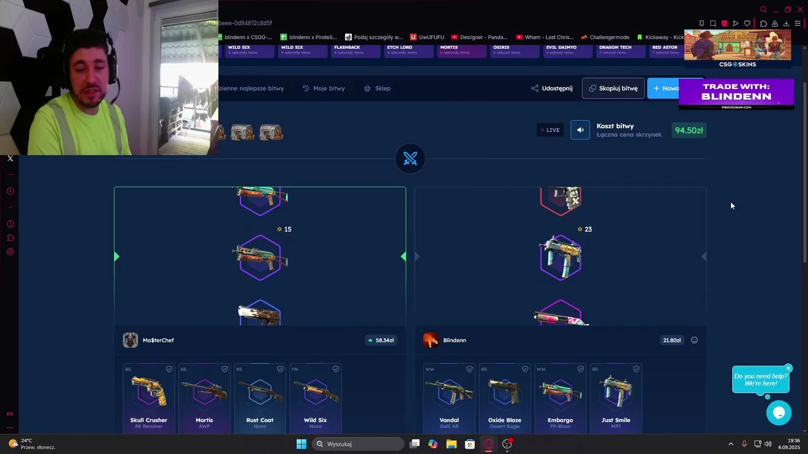Click the Wild Six Nova skin card
This screenshot has width=808, height=454.
pos(316,399)
